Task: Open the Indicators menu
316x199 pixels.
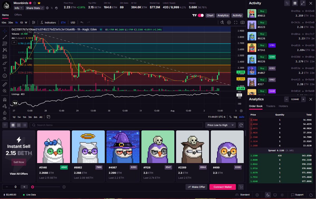Action: click(48, 23)
